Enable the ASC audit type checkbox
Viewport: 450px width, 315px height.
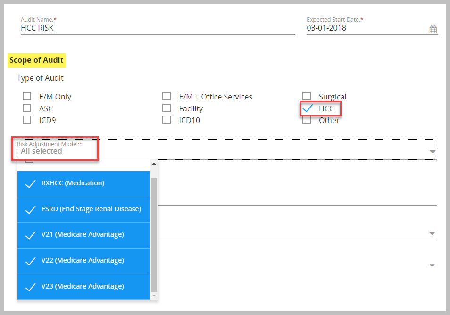coord(27,108)
